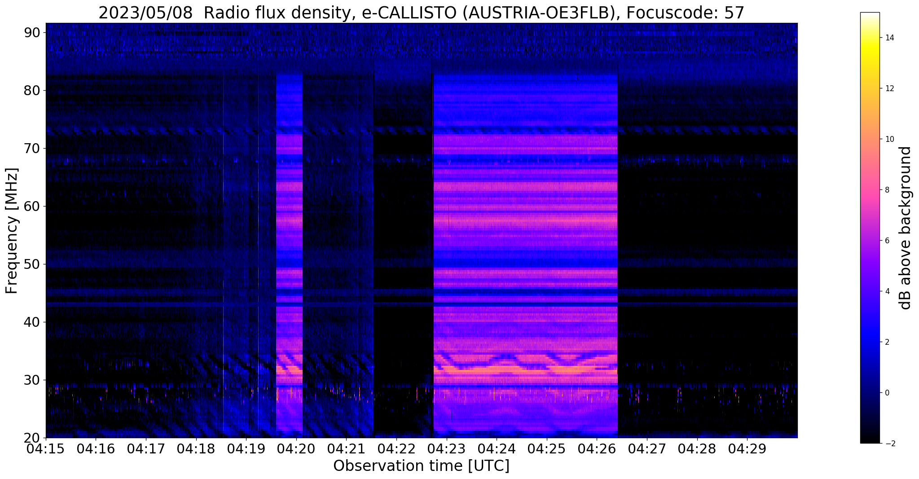The height and width of the screenshot is (479, 919).
Task: Click the 04:22 time tick label
Action: click(x=396, y=449)
